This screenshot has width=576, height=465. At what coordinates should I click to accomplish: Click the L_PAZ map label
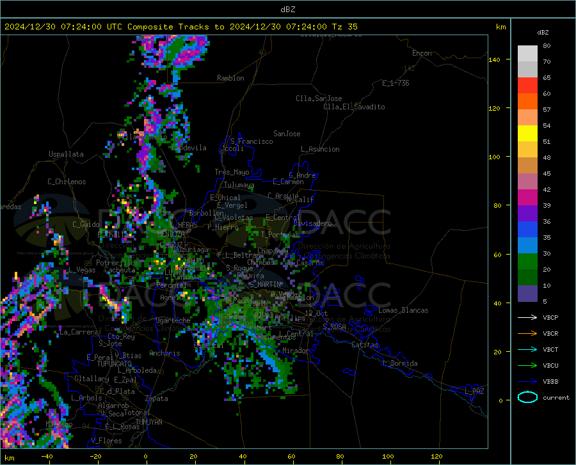tap(474, 391)
